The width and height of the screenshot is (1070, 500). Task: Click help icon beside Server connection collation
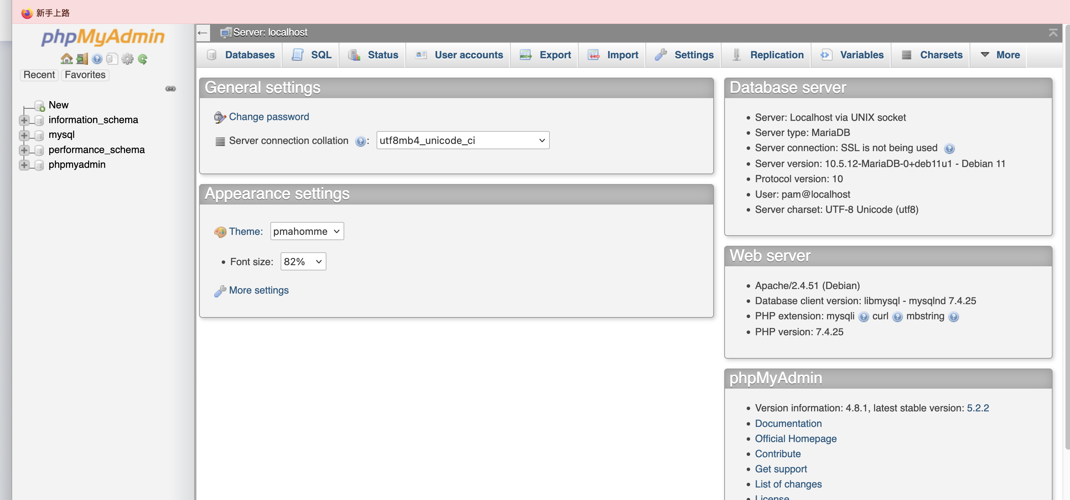[360, 142]
